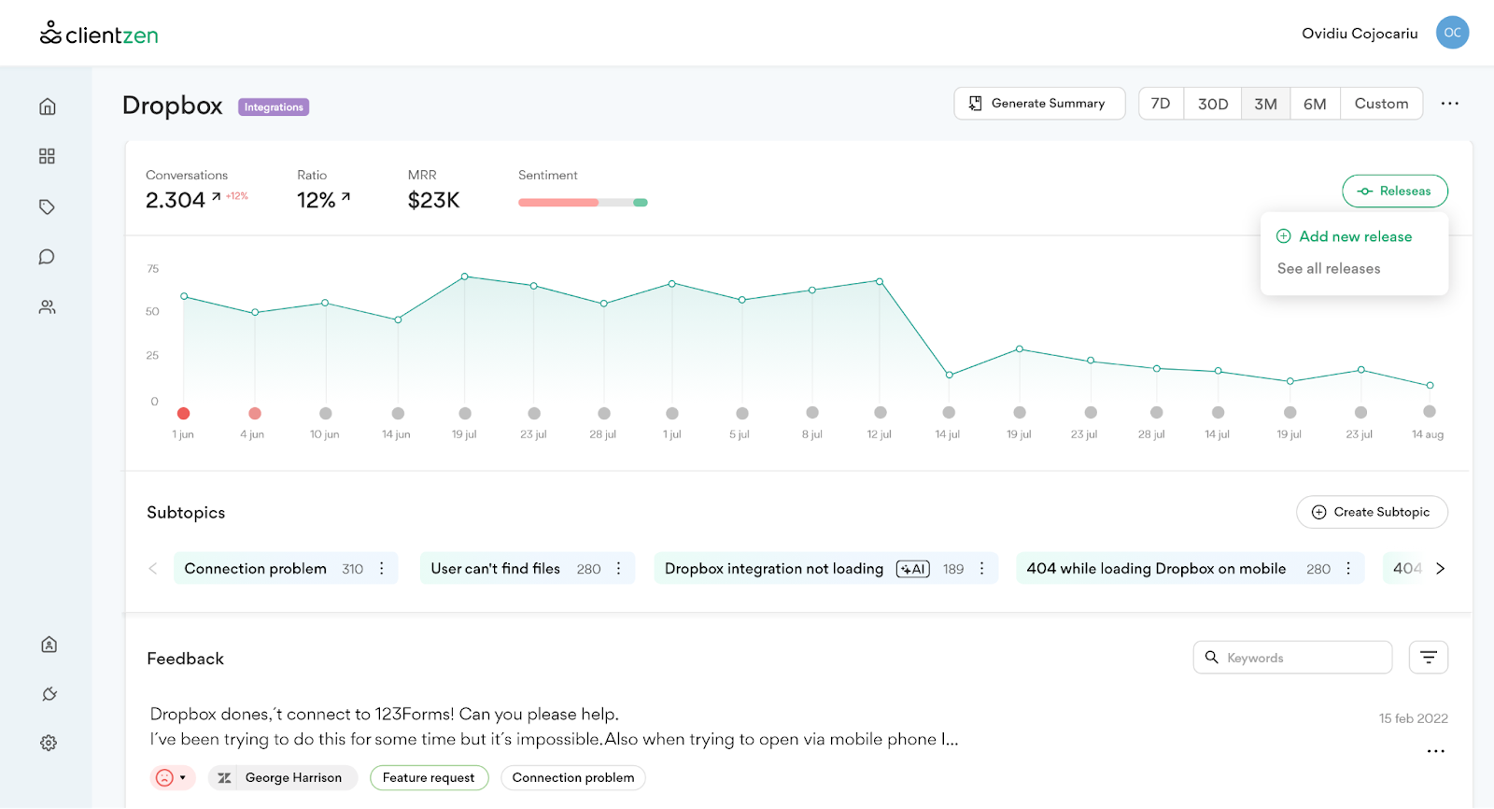Click the OC user avatar

pyautogui.click(x=1452, y=33)
